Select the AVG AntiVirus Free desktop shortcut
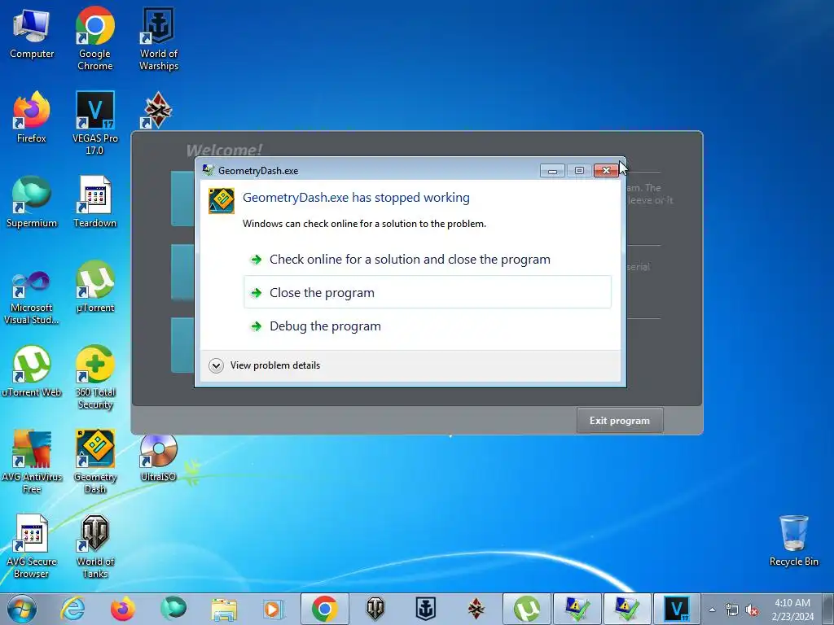Screen dimensions: 834x625 (x=32, y=462)
